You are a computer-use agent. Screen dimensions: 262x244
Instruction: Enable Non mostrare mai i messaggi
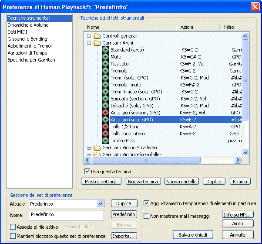(x=147, y=216)
